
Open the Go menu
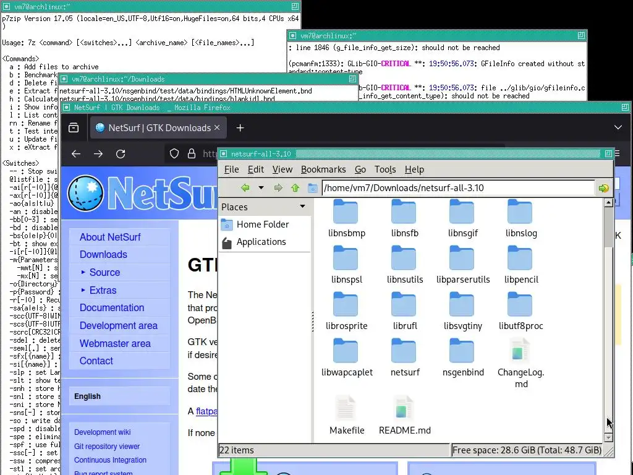[360, 169]
